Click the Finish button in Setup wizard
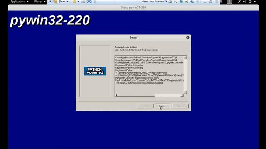The image size is (266, 149). (x=162, y=106)
